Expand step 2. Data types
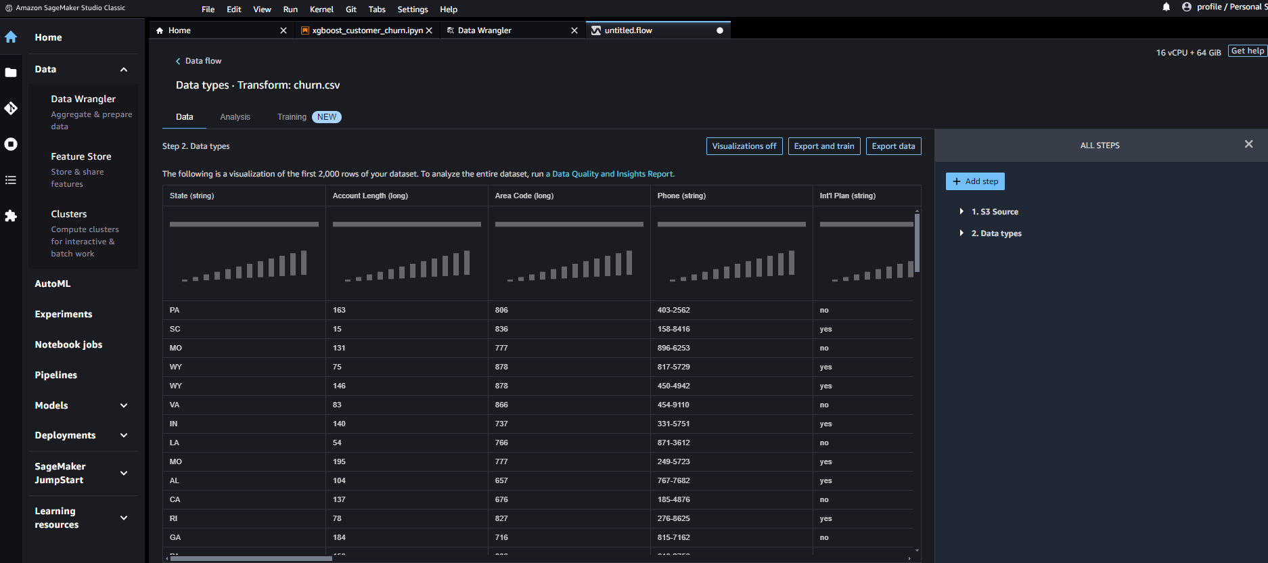Viewport: 1268px width, 563px height. click(x=961, y=233)
